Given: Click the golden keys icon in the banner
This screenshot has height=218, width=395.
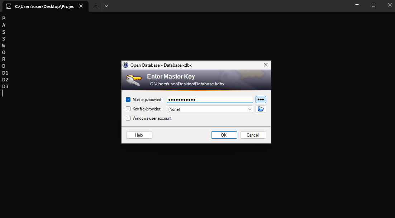Looking at the screenshot, I should (x=133, y=80).
